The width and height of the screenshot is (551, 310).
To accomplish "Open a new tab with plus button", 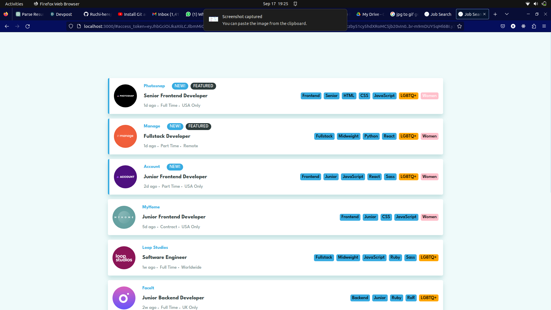I will click(x=495, y=14).
